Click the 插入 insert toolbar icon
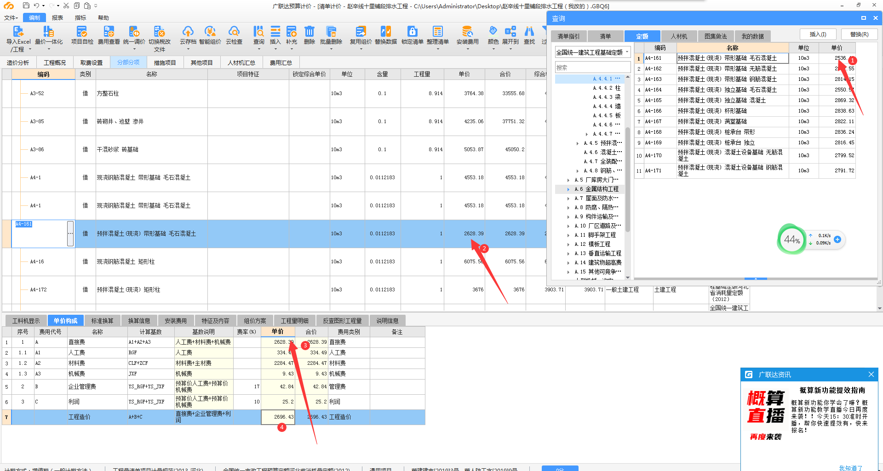Viewport: 883px width, 471px height. 275,31
